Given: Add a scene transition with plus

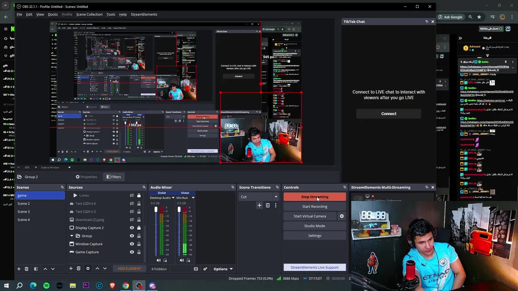Looking at the screenshot, I should point(259,205).
